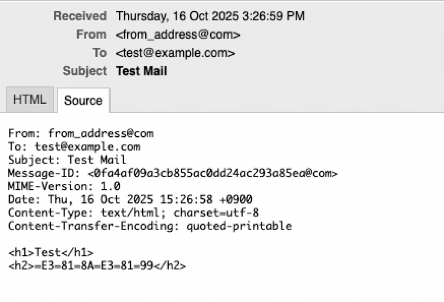Click the From header label
This screenshot has width=444, height=302.
tap(91, 35)
